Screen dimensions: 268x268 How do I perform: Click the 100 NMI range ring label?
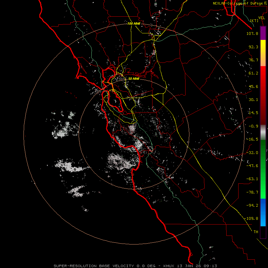(134, 24)
